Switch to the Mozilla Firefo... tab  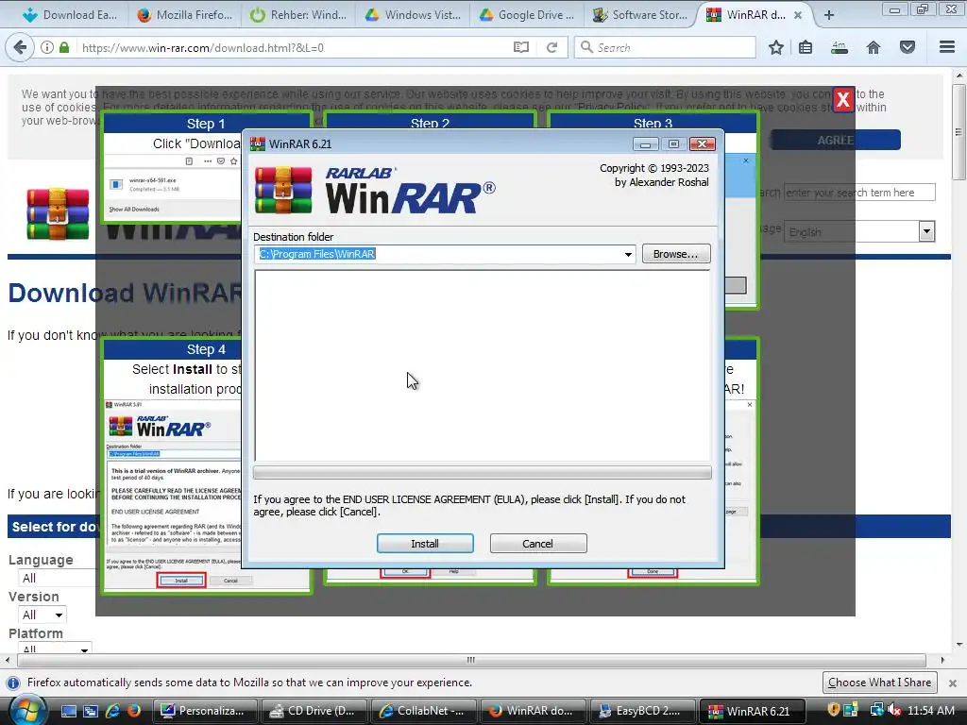[x=186, y=15]
